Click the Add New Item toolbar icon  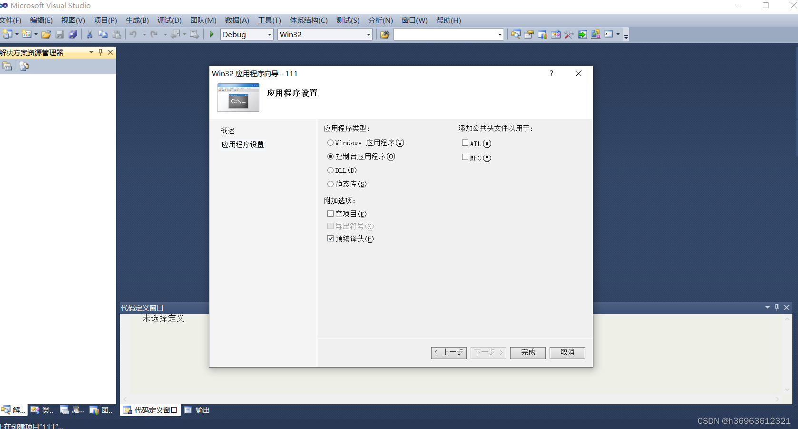[27, 34]
